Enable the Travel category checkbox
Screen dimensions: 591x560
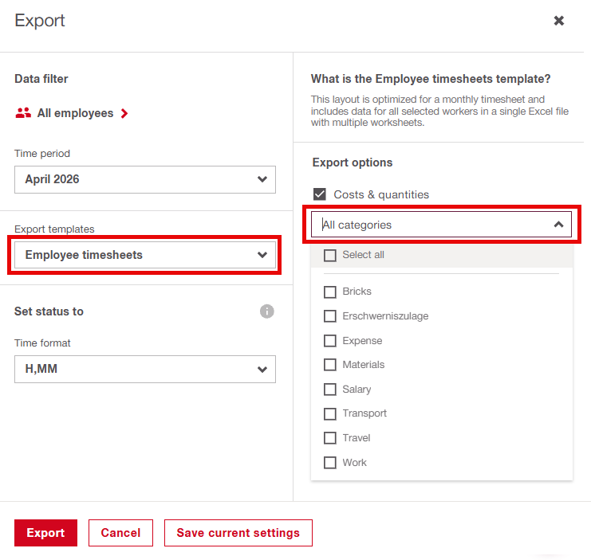point(330,438)
